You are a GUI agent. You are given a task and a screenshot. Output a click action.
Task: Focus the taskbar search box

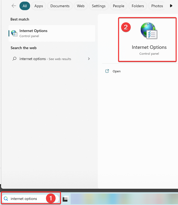point(30,199)
